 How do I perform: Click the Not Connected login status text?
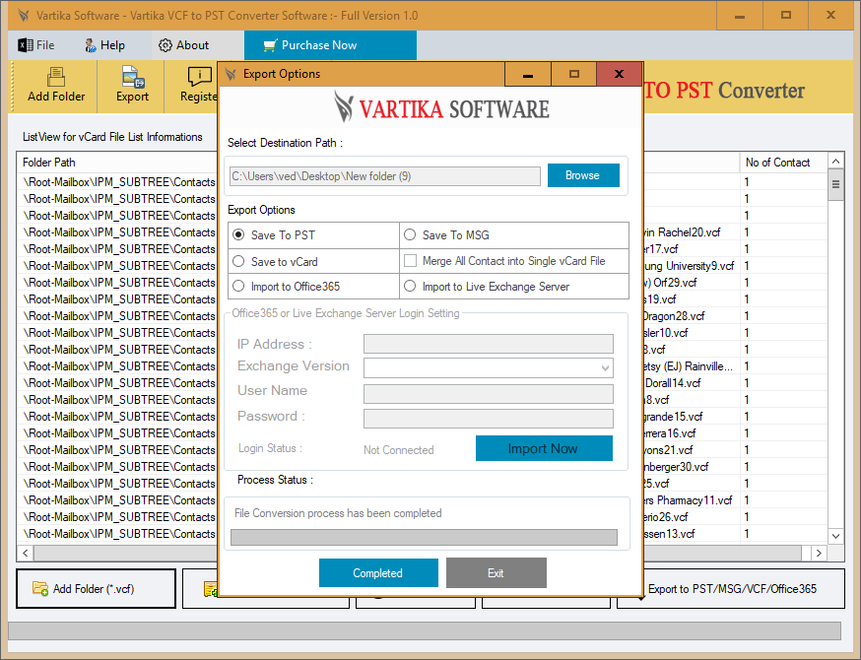coord(399,450)
